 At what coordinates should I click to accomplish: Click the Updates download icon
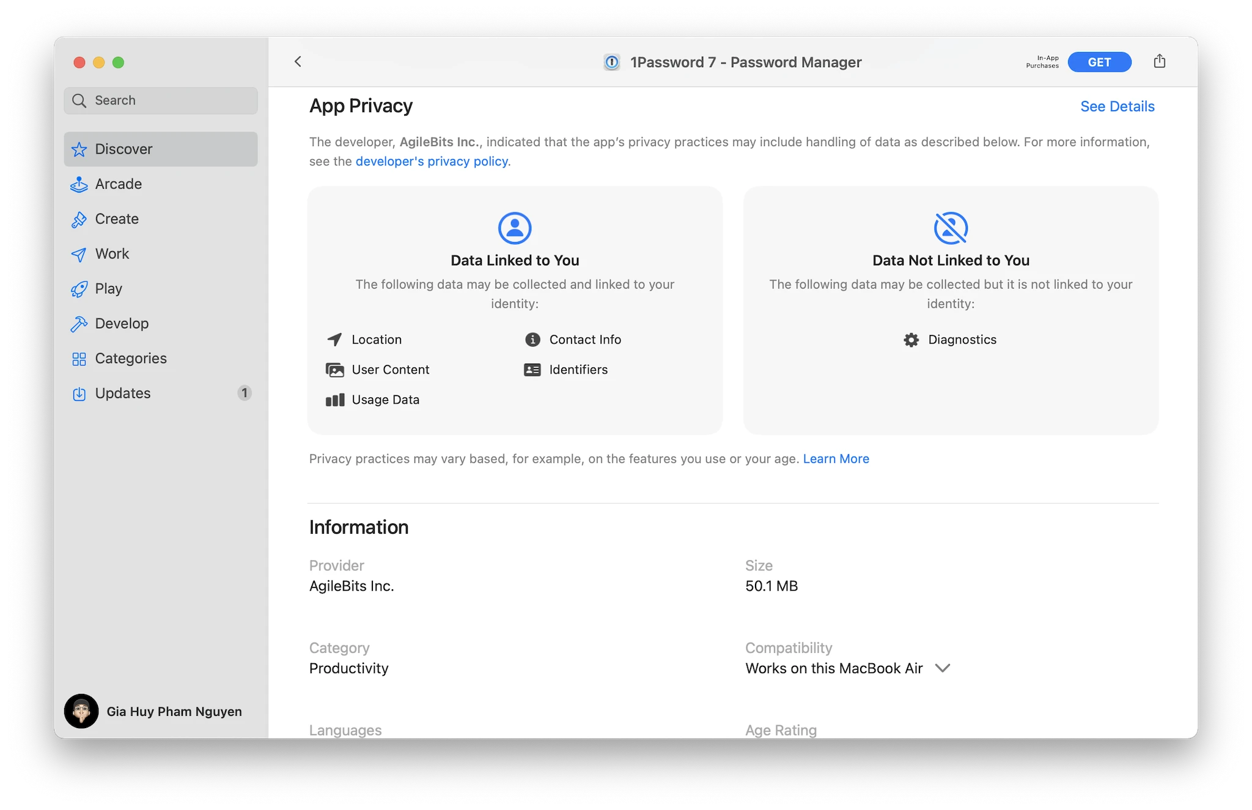79,394
